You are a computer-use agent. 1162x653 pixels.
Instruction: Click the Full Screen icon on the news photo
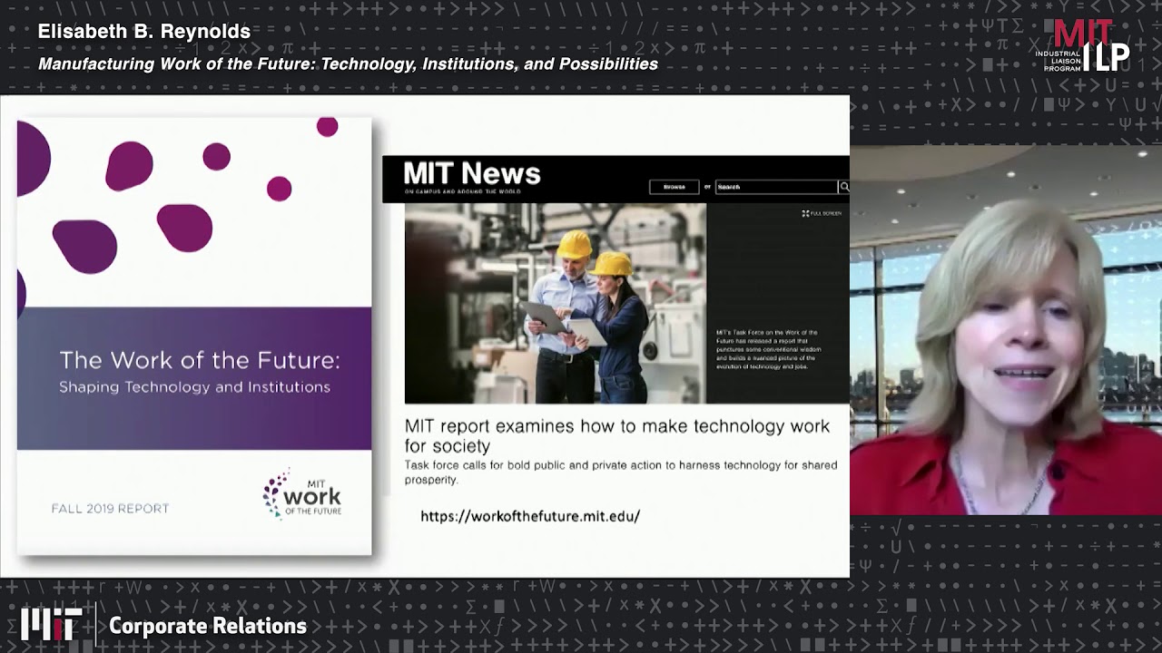tap(822, 213)
